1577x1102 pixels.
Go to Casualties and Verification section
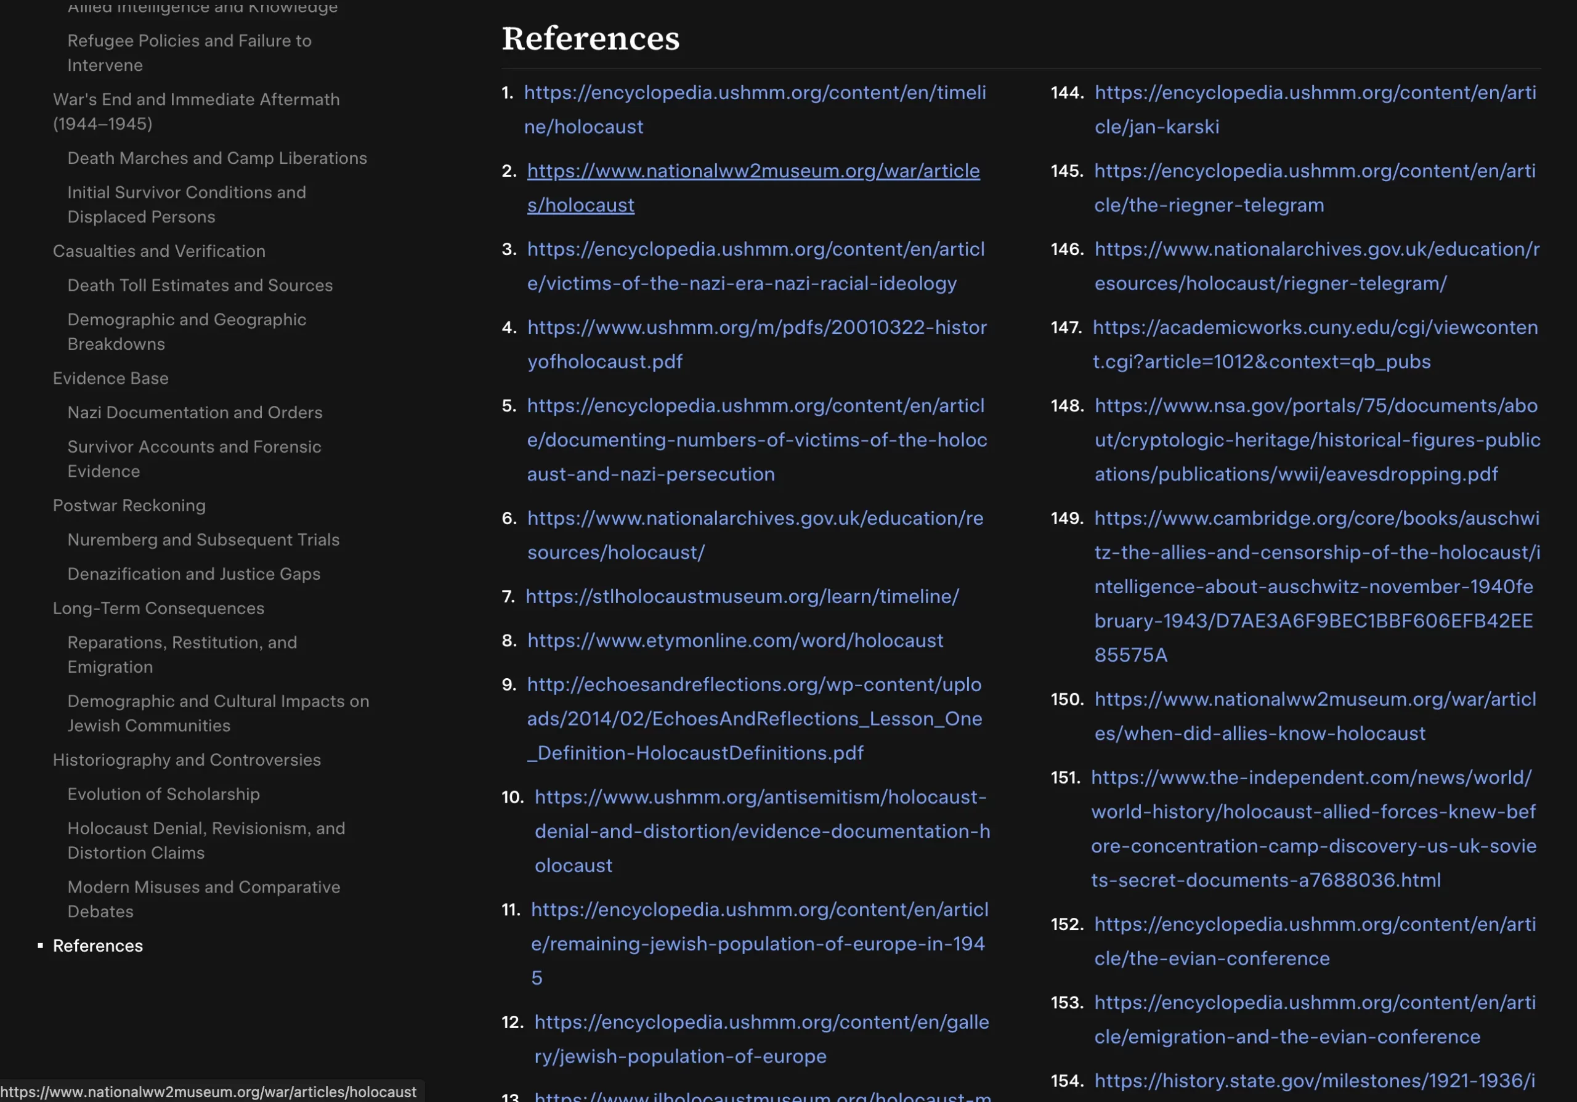[159, 251]
